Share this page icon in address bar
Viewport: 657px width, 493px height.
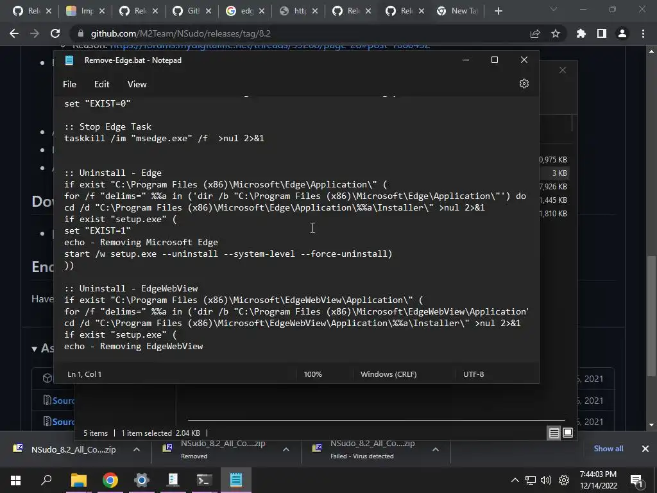(535, 33)
